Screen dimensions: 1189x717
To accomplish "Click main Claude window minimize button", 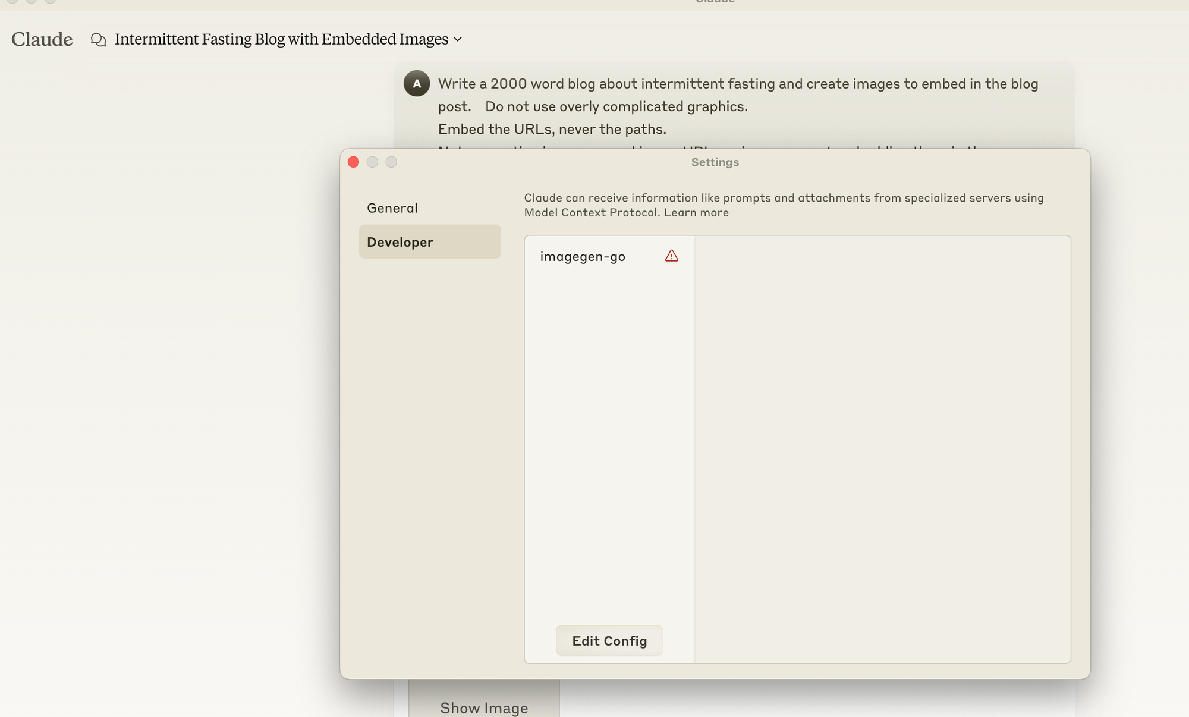I will point(31,1).
